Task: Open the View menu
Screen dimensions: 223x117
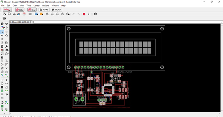Action: [x=22, y=6]
